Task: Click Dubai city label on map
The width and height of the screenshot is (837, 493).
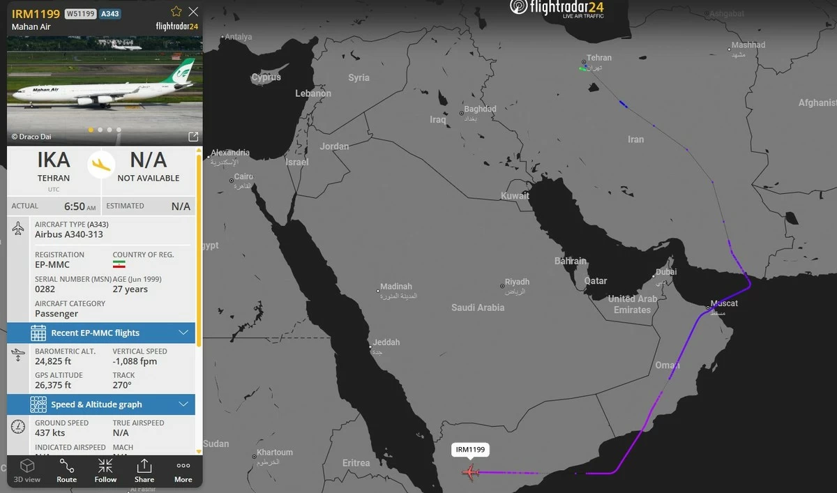Action: tap(666, 272)
